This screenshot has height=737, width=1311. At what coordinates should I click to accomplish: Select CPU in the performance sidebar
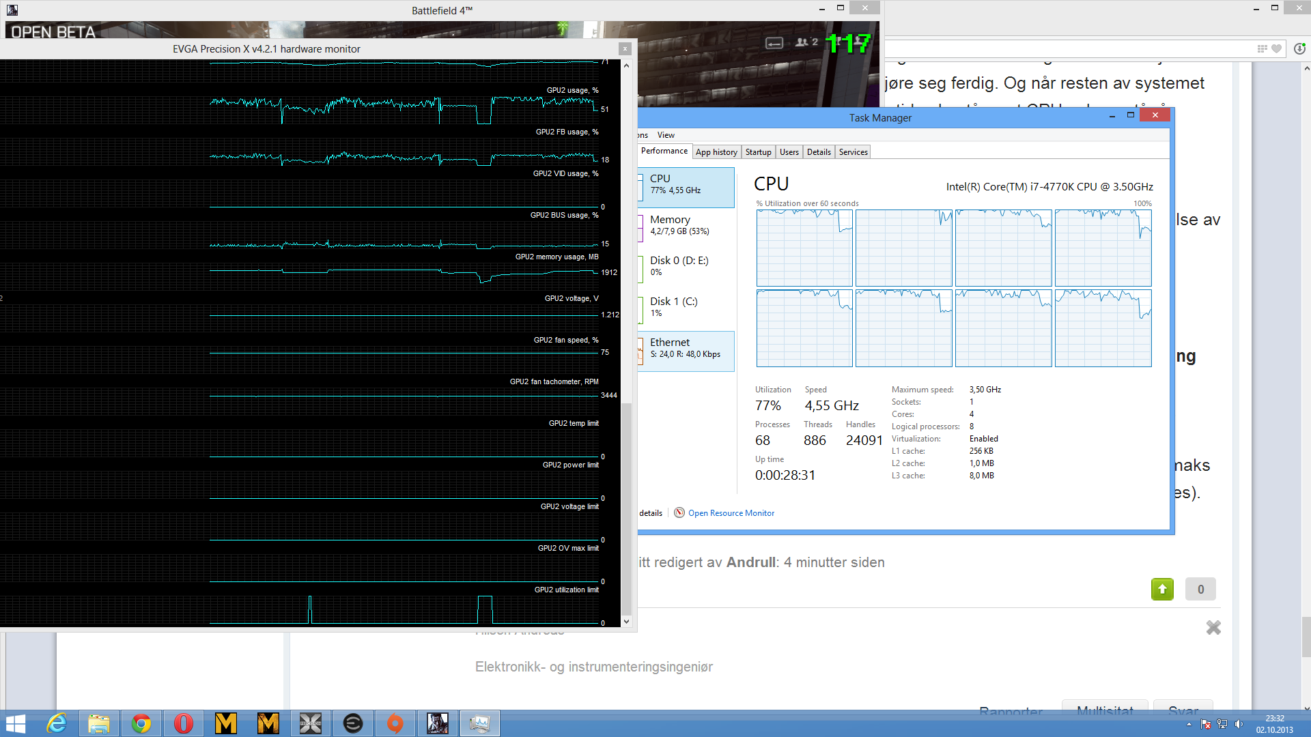(686, 187)
